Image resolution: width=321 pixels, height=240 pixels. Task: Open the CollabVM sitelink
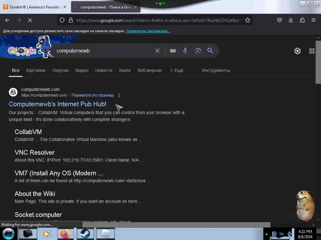pos(28,132)
